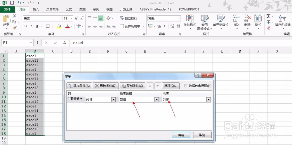292x145 pixels.
Task: Click the formula bar containing excel
Action: (x=181, y=43)
